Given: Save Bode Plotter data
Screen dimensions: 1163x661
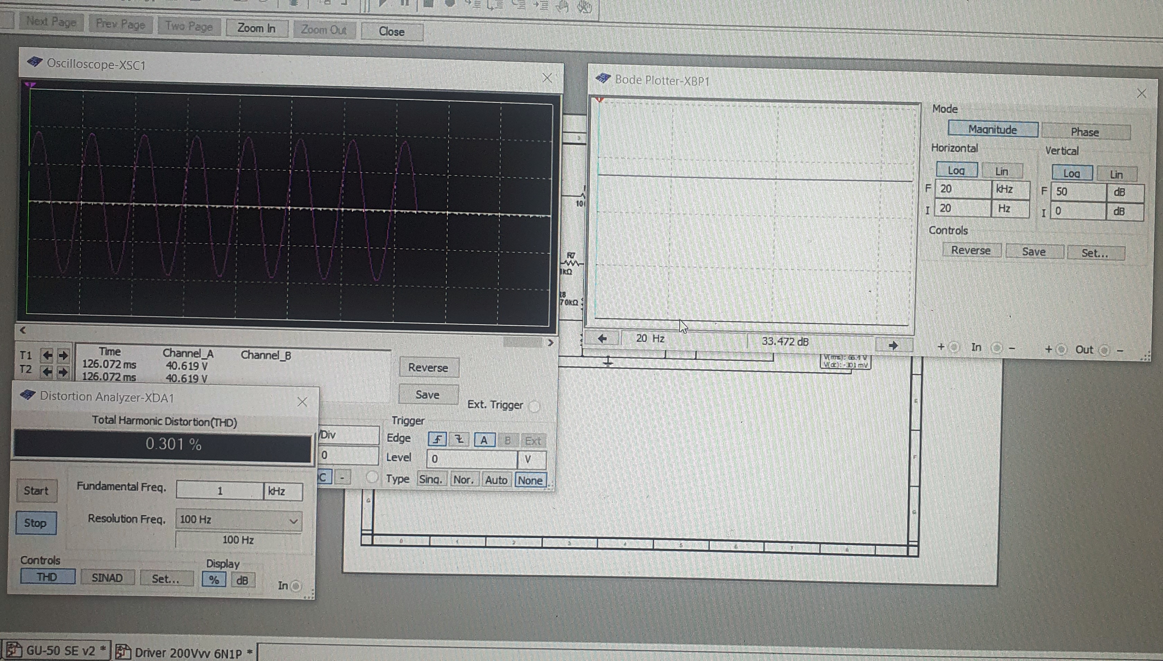Looking at the screenshot, I should pyautogui.click(x=1034, y=252).
